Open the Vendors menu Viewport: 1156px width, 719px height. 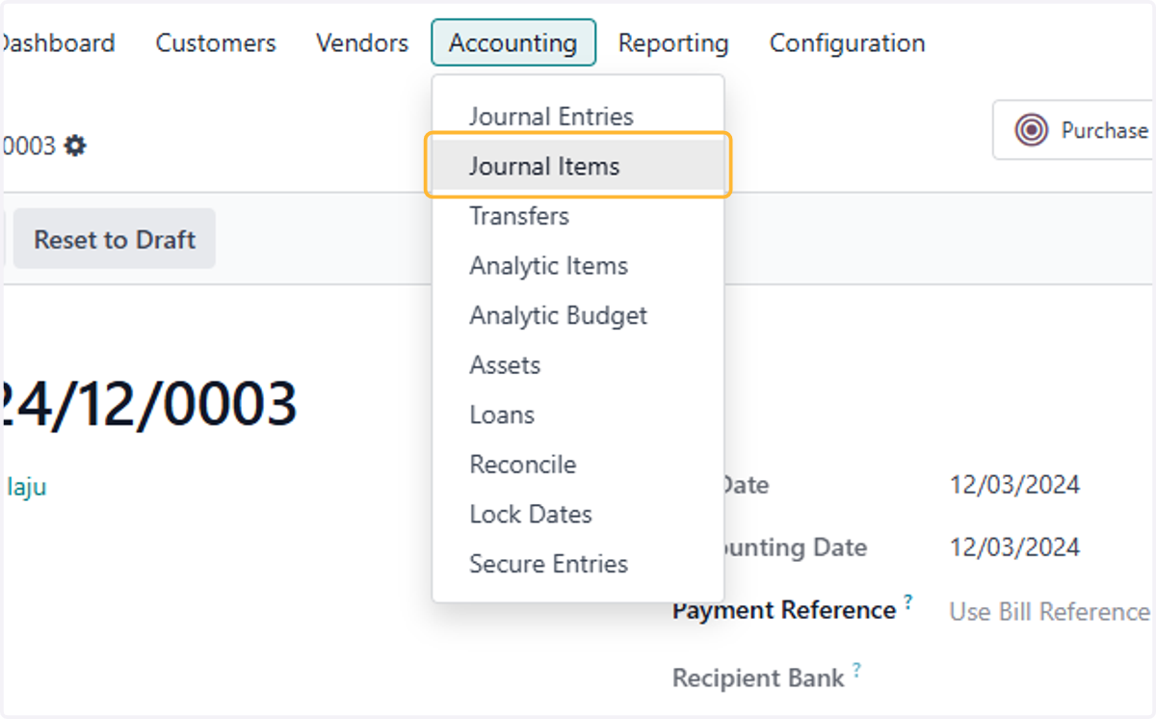(x=362, y=42)
